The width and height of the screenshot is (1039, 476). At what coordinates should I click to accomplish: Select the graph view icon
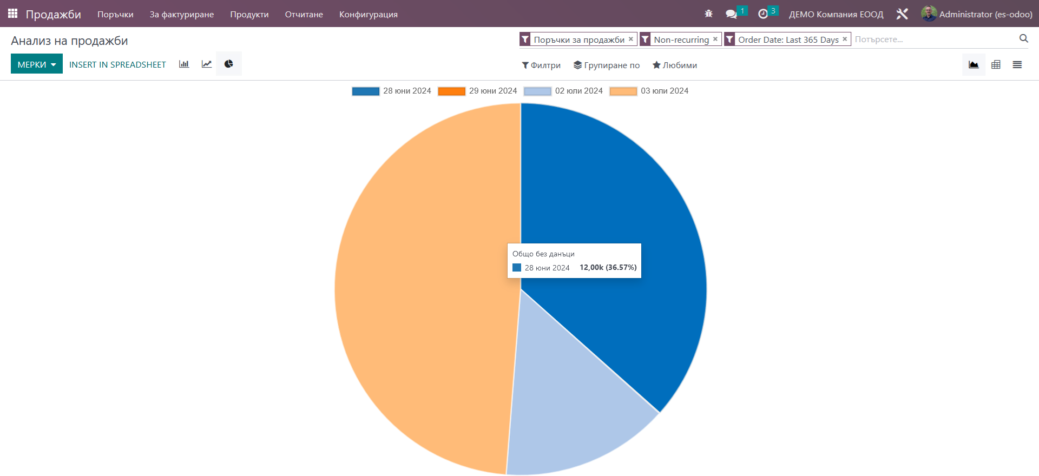pos(974,65)
